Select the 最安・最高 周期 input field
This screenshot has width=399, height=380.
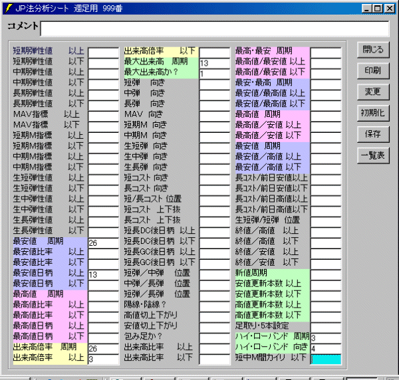326,84
